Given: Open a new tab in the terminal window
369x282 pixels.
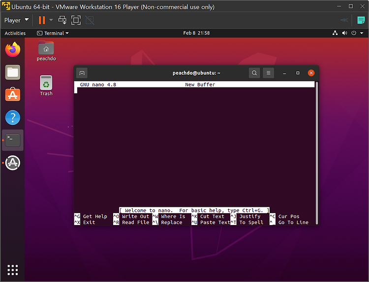Looking at the screenshot, I should (82, 73).
